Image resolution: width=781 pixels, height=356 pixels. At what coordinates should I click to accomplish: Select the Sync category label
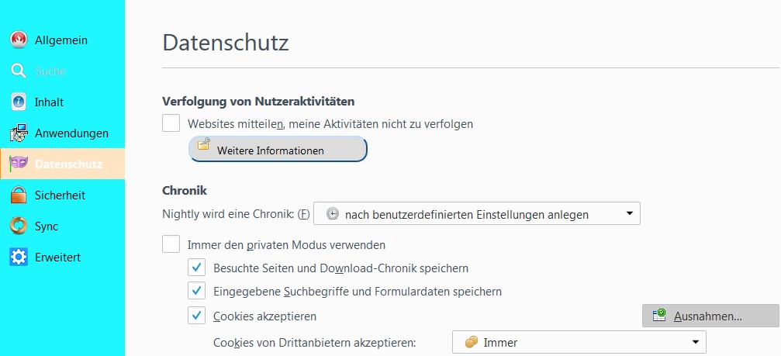tap(47, 226)
